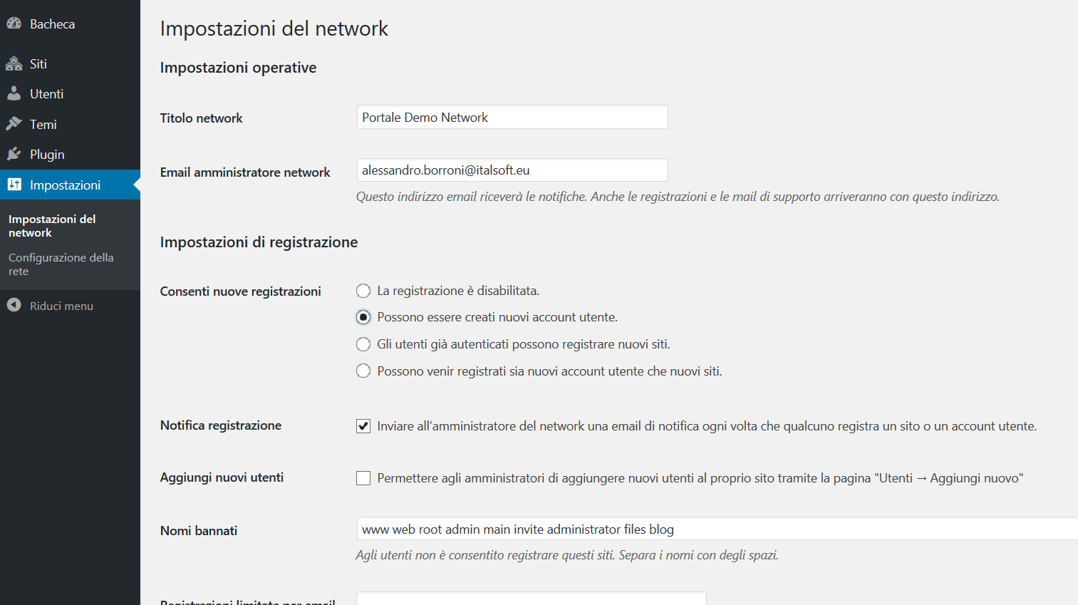
Task: Click the Impostazioni settings sliders icon
Action: pyautogui.click(x=14, y=185)
